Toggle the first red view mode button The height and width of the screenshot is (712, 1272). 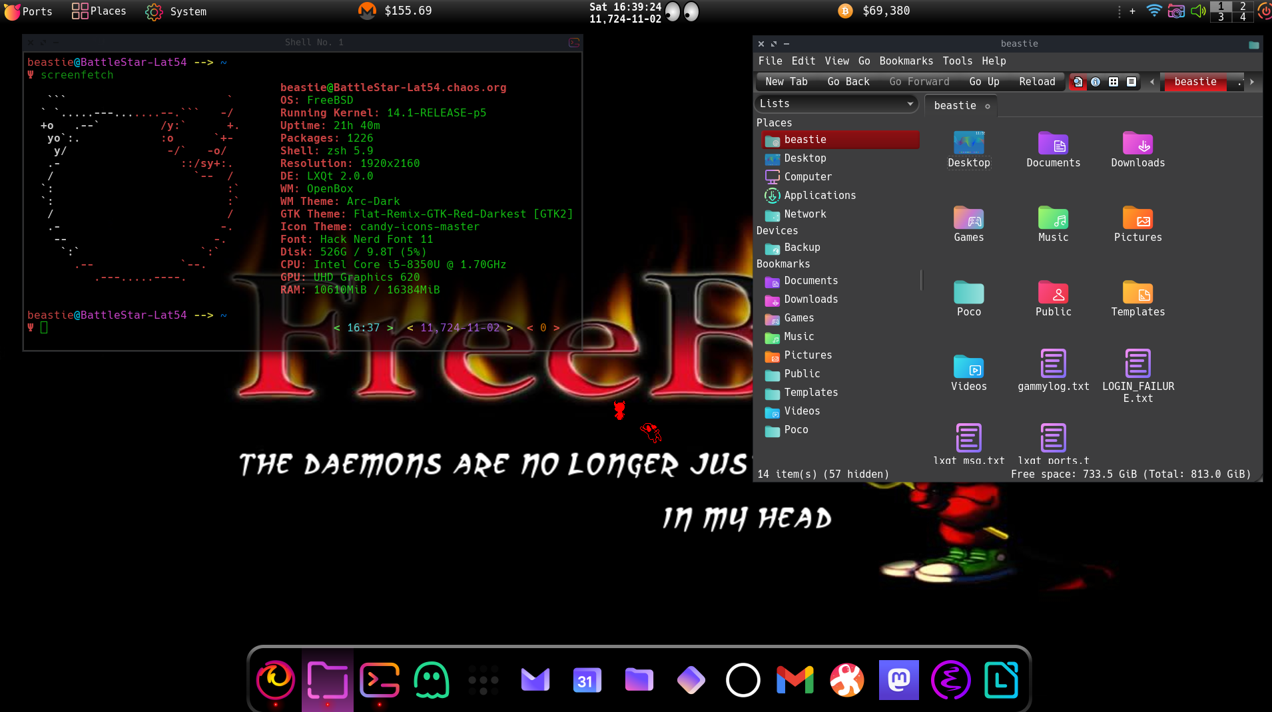coord(1078,82)
